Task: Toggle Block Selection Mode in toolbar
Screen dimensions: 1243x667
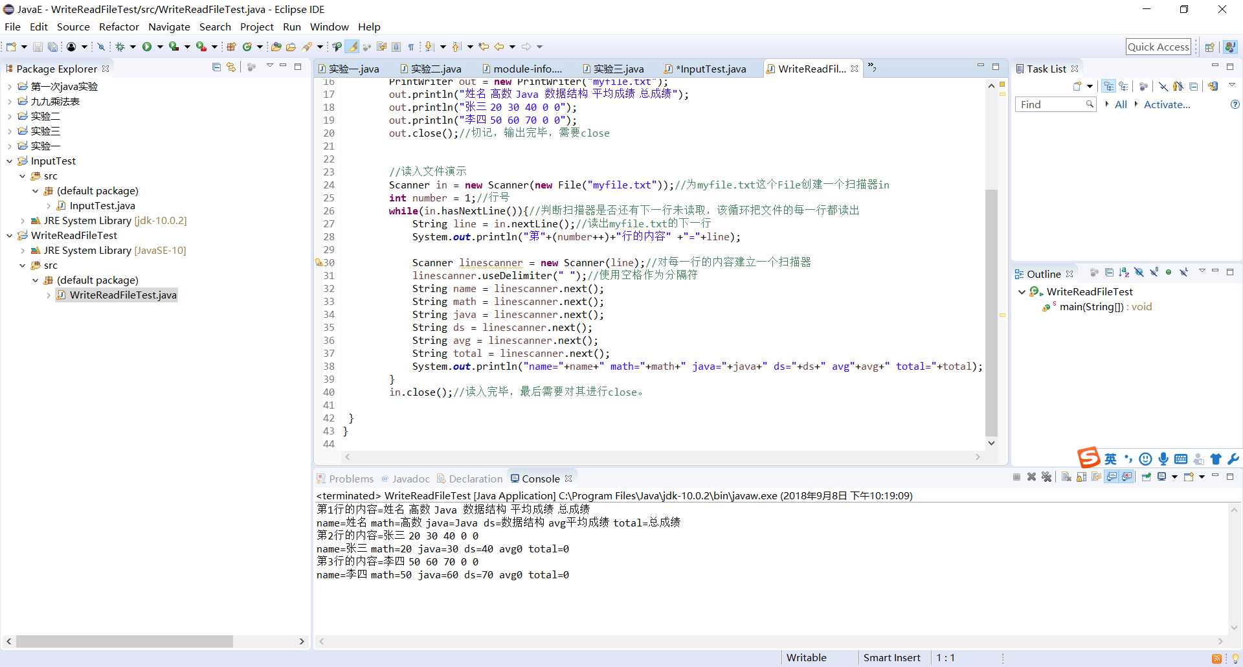Action: click(396, 47)
